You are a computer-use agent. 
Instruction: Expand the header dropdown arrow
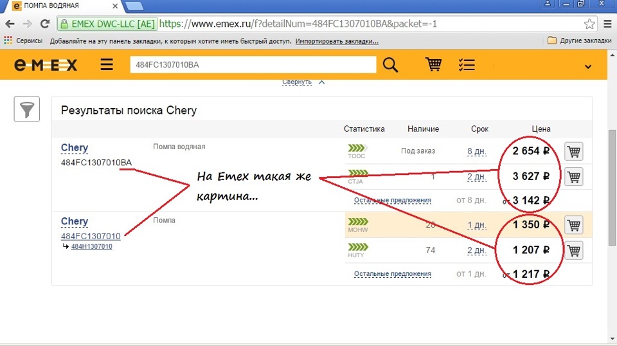(588, 66)
